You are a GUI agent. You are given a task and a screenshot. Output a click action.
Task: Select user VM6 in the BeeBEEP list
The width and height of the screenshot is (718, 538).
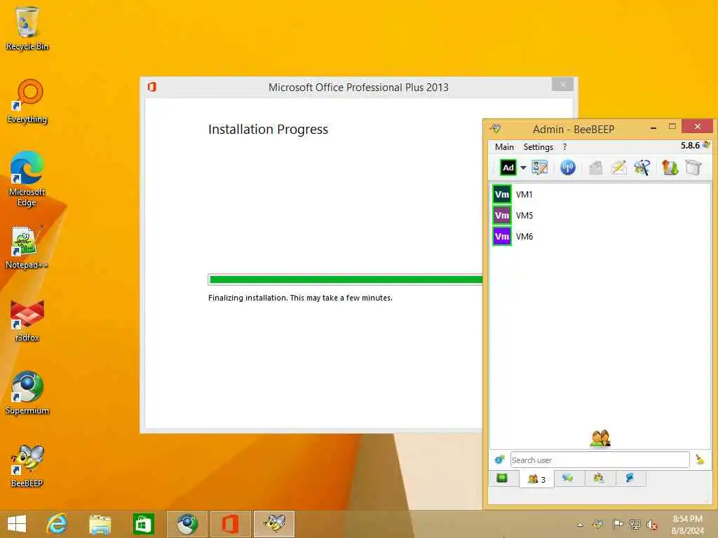600,237
